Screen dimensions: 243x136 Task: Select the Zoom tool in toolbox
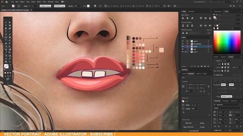point(10,62)
